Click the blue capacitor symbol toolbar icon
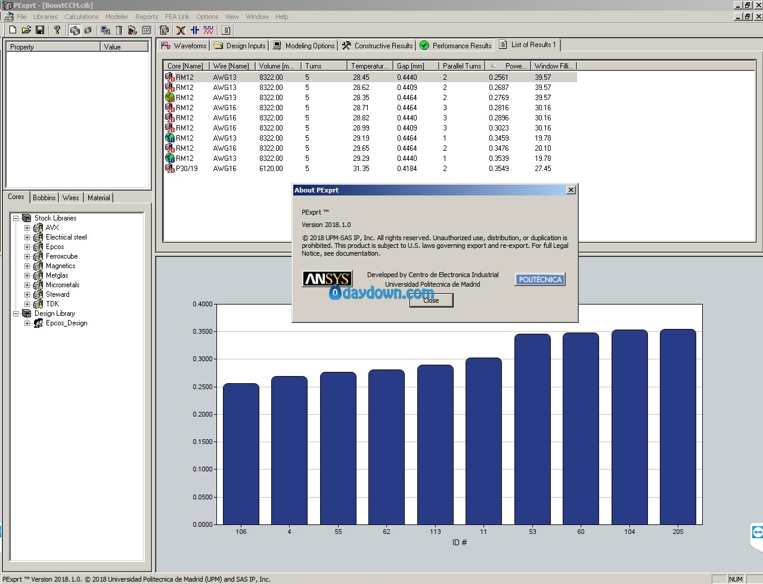This screenshot has width=763, height=584. (194, 30)
